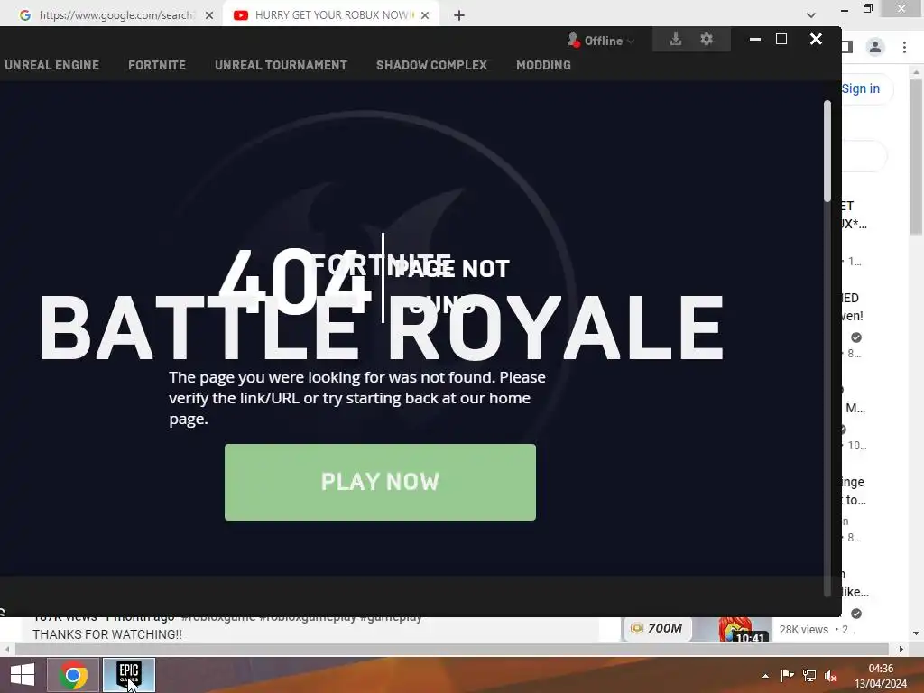This screenshot has height=693, width=924.
Task: Go to the Modding tab
Action: 543,65
